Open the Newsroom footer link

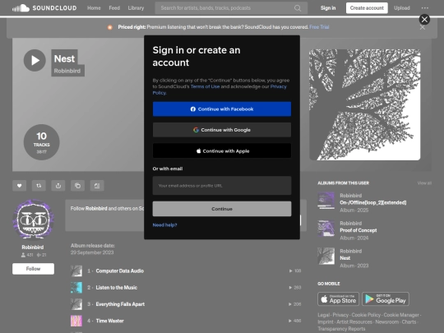386,322
